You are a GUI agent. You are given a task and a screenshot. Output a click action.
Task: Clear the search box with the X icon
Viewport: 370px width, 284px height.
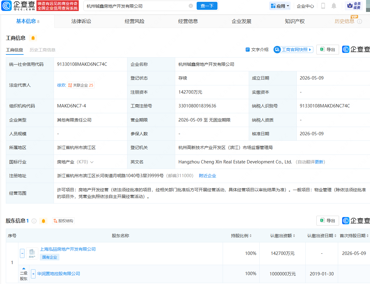[191, 6]
